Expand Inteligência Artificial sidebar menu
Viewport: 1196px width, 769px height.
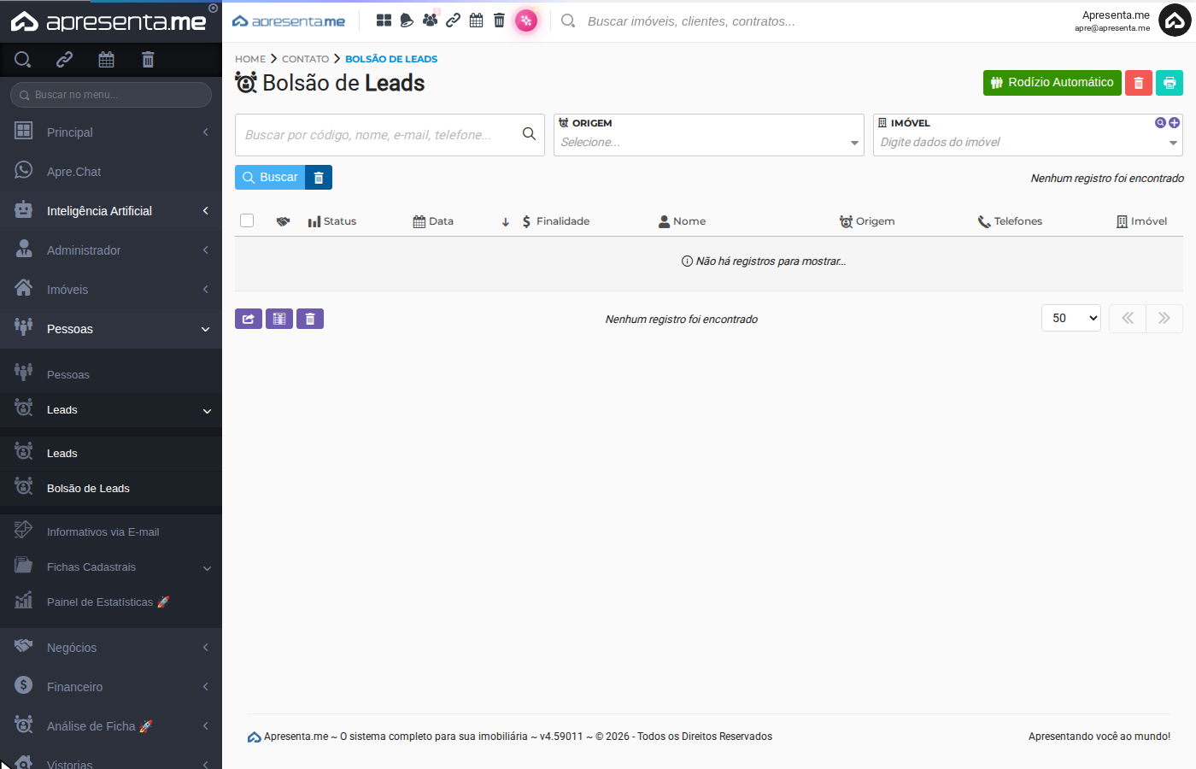111,211
